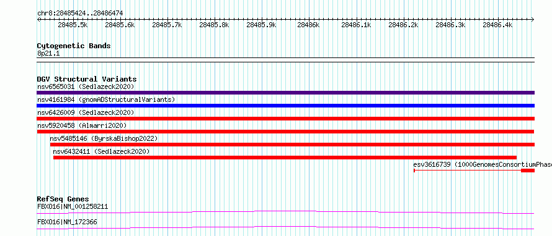Select the FBXO16 NM_172366 magenta transcript line

285,227
